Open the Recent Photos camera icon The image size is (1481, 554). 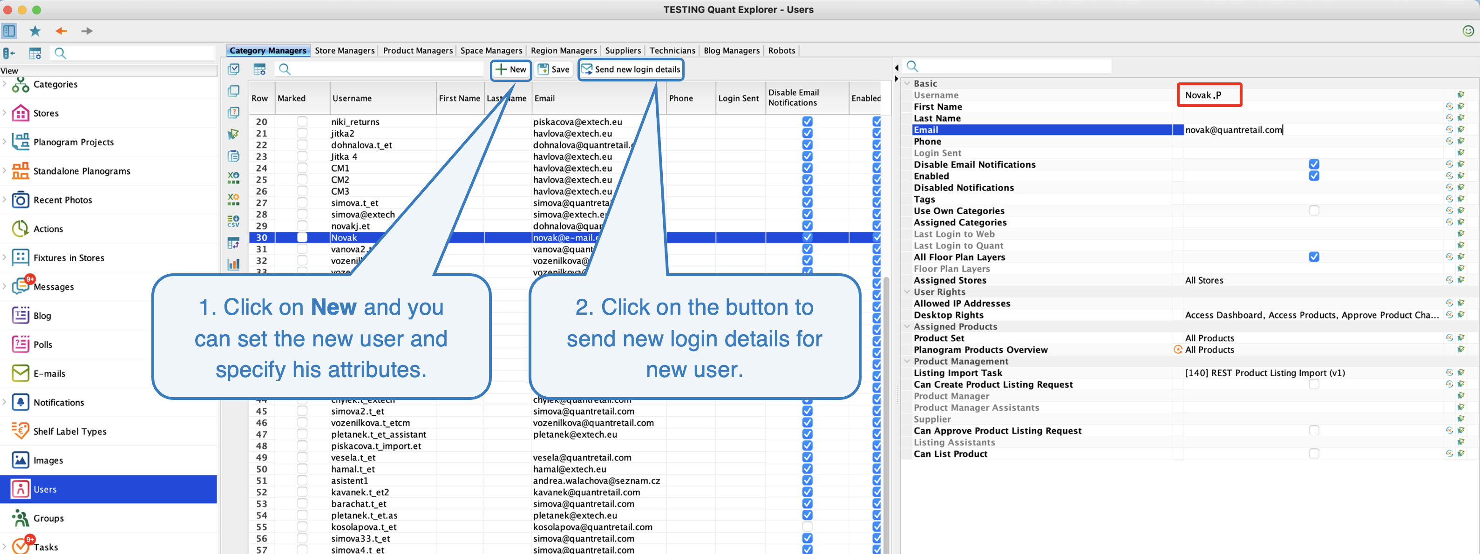tap(20, 200)
